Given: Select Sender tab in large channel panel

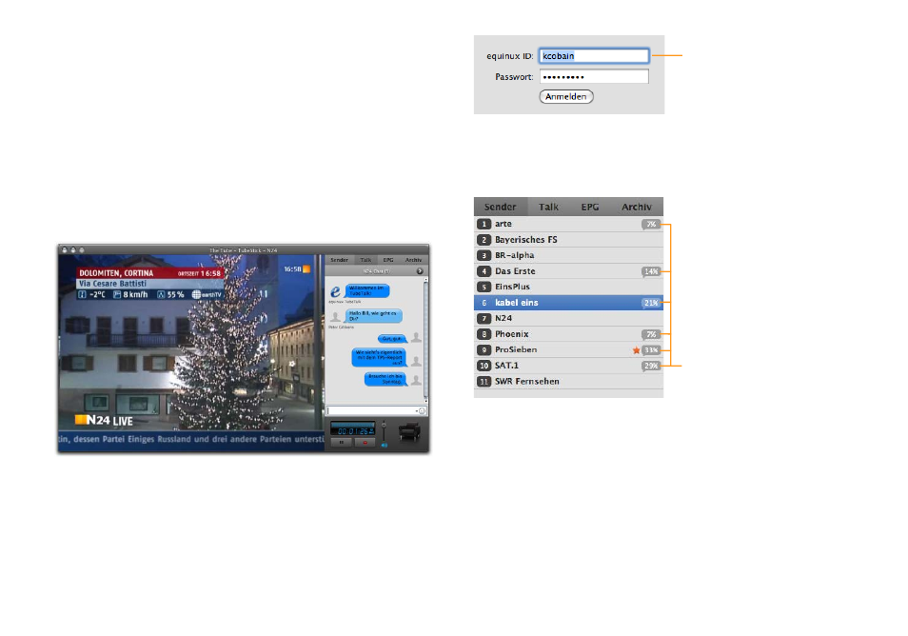Looking at the screenshot, I should 501,207.
